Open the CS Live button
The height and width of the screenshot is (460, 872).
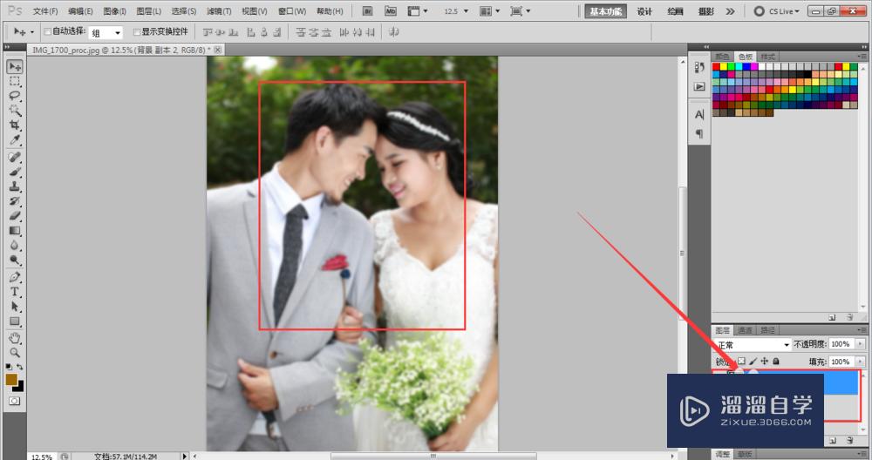[776, 11]
